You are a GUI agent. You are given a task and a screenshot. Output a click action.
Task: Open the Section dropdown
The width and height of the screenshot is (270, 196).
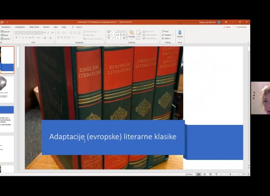pyautogui.click(x=6, y=39)
